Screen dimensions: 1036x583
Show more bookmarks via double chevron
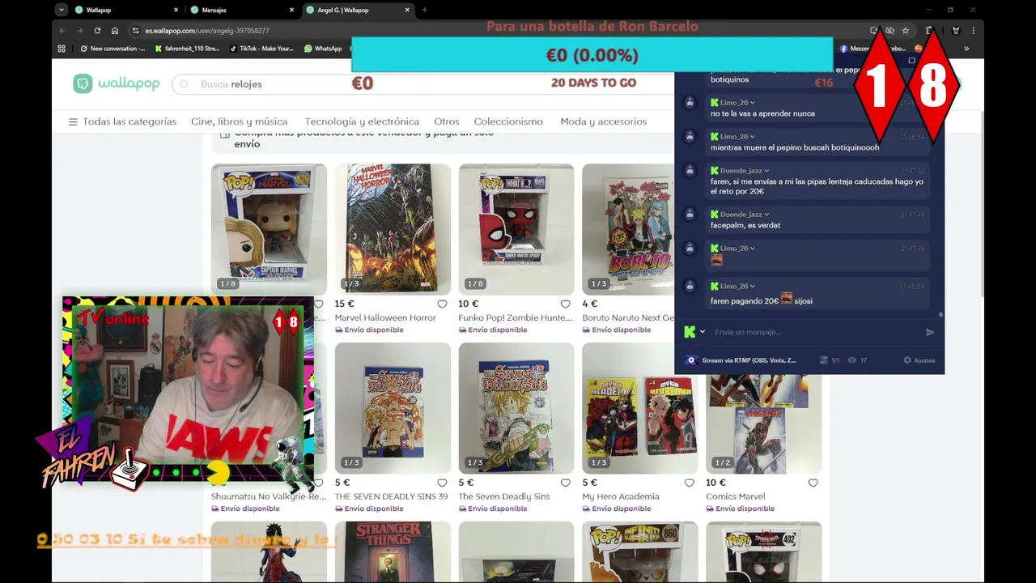tap(966, 49)
